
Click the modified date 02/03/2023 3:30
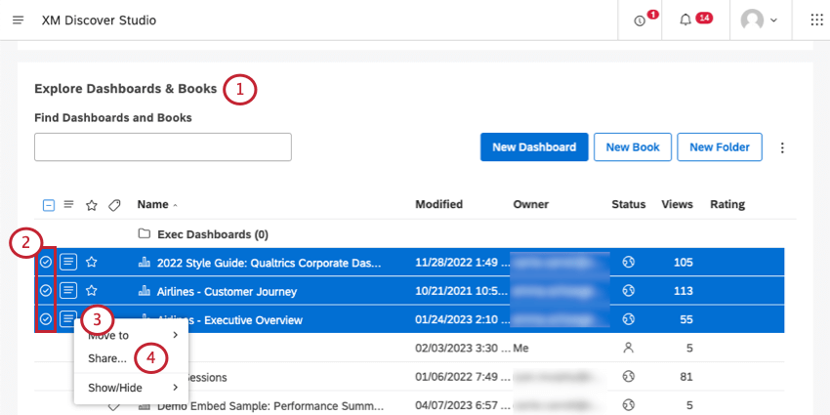(463, 349)
